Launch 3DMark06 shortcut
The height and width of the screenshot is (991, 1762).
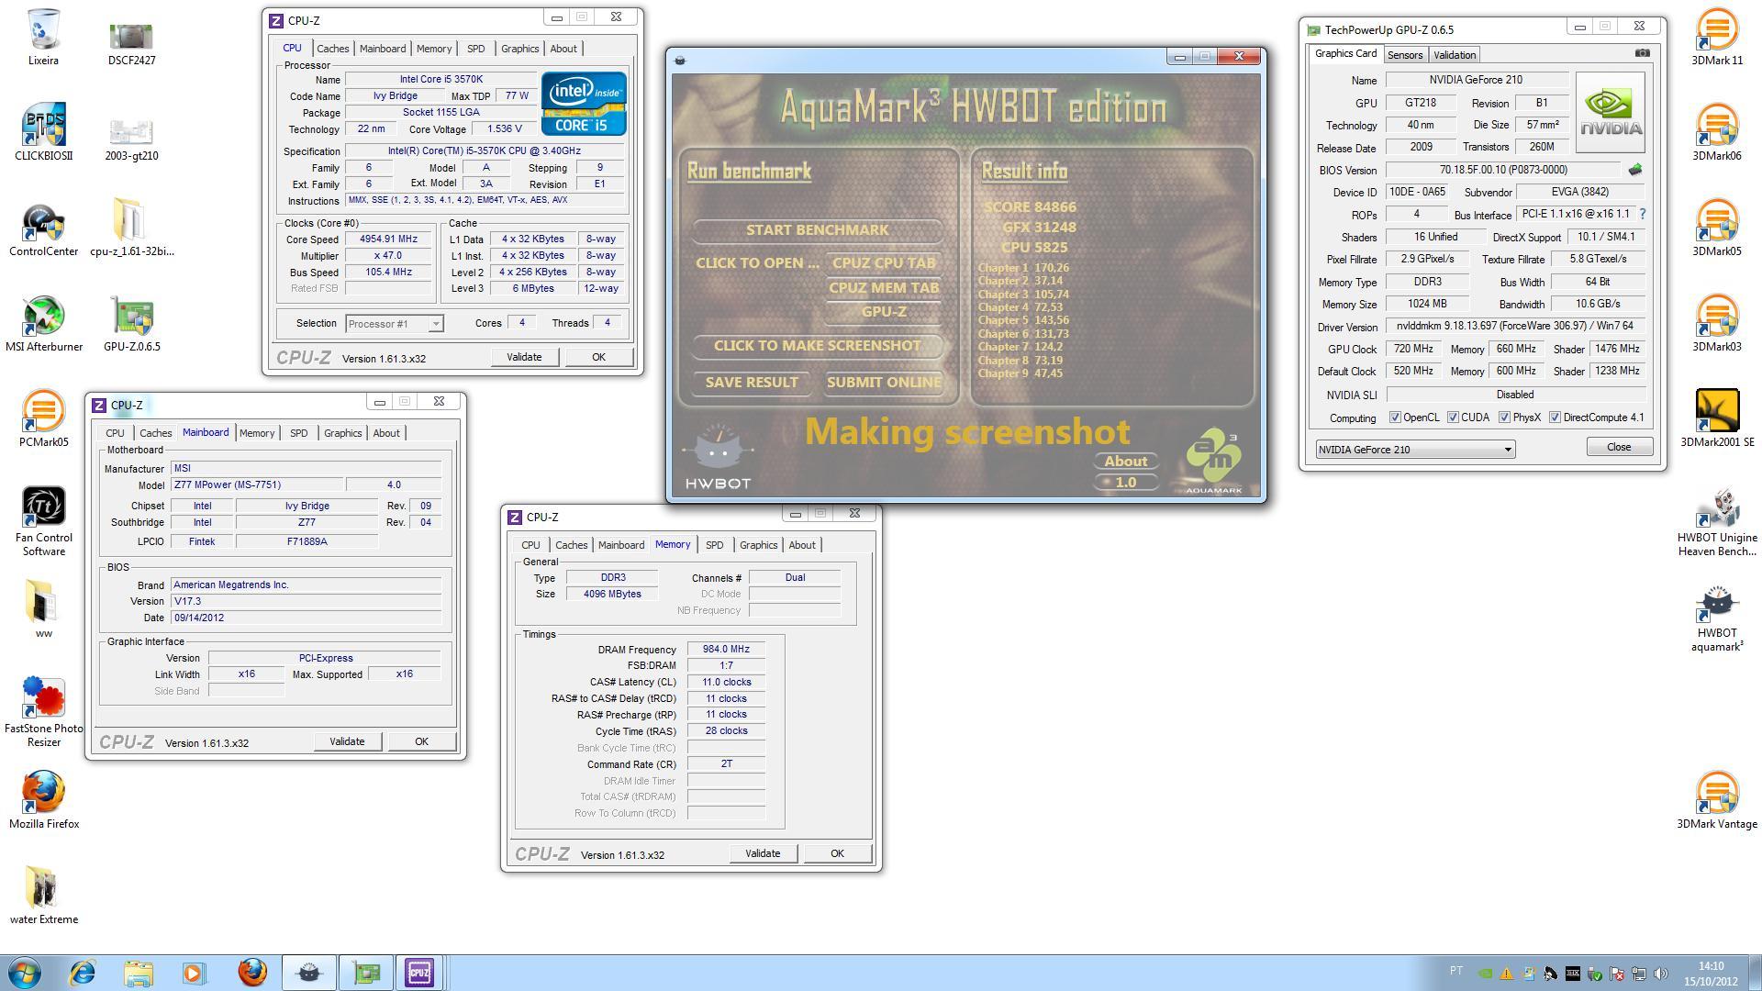(1717, 132)
